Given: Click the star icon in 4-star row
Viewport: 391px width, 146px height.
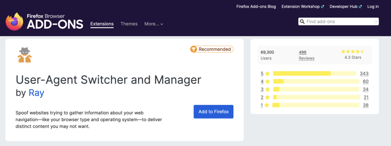Looking at the screenshot, I should tap(268, 81).
